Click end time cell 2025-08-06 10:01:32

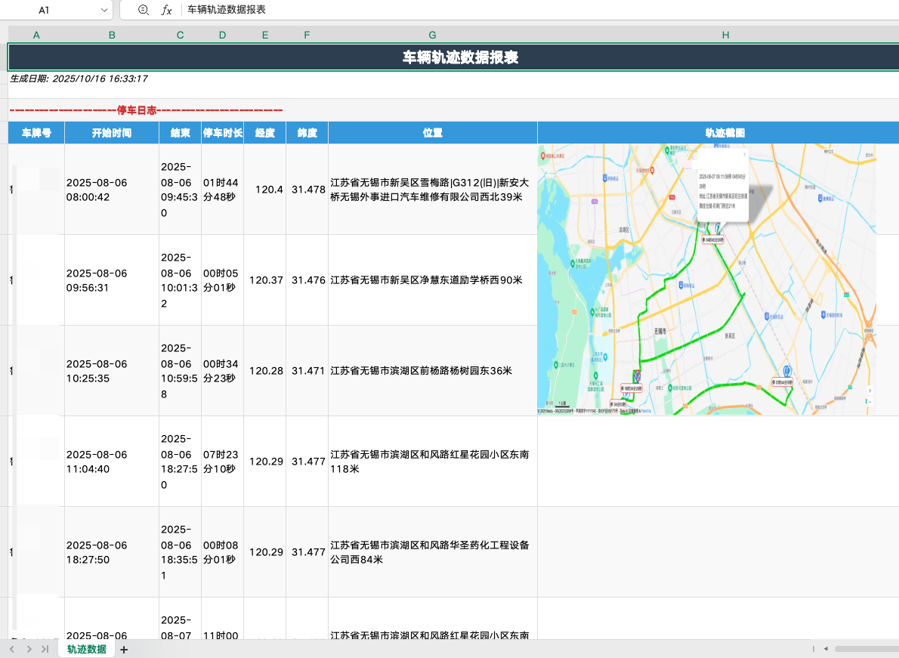[x=180, y=280]
